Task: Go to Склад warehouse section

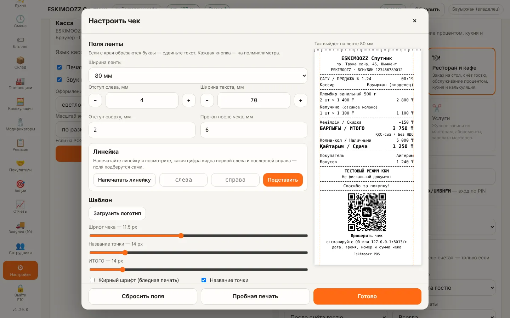Action: tap(20, 63)
